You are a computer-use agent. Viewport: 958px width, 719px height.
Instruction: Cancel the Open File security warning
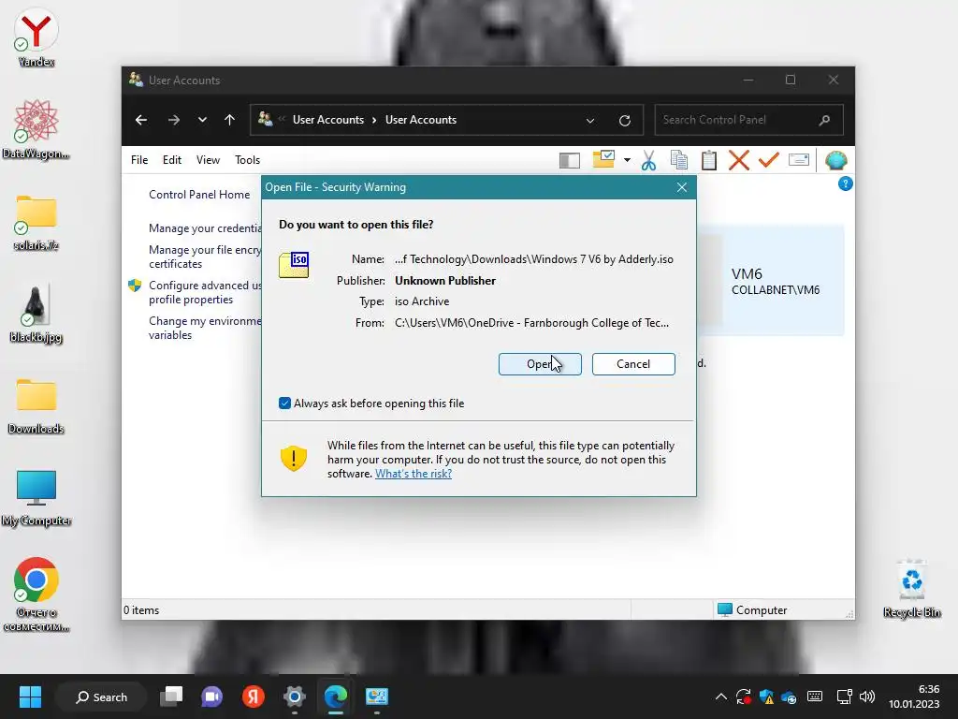click(633, 364)
